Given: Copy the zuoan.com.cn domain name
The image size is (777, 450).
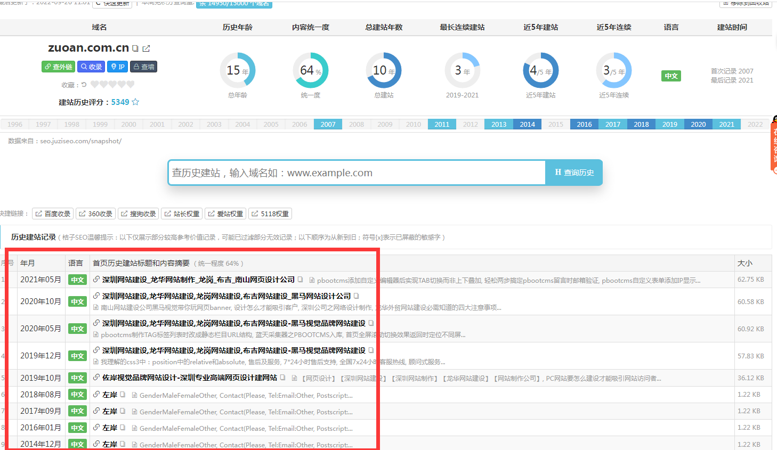Looking at the screenshot, I should click(135, 48).
